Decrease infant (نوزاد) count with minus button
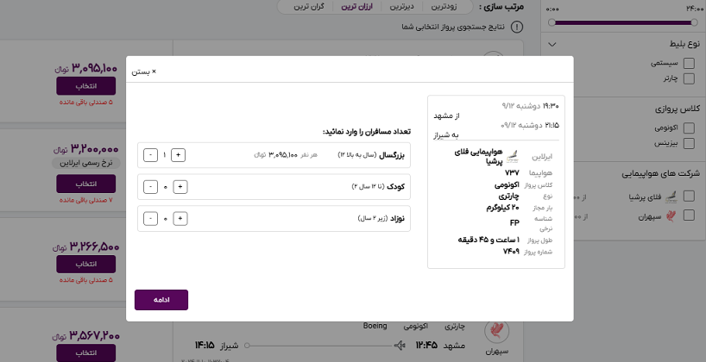Screen dimensions: 706x362 click(150, 219)
